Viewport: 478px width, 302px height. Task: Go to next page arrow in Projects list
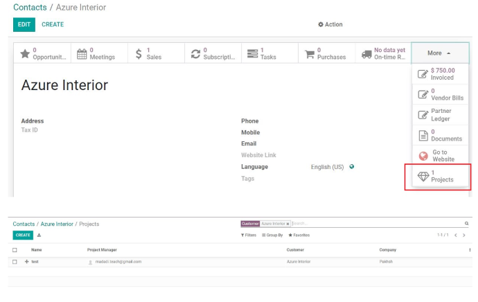click(464, 236)
